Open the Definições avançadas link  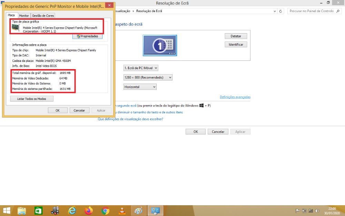(x=235, y=97)
